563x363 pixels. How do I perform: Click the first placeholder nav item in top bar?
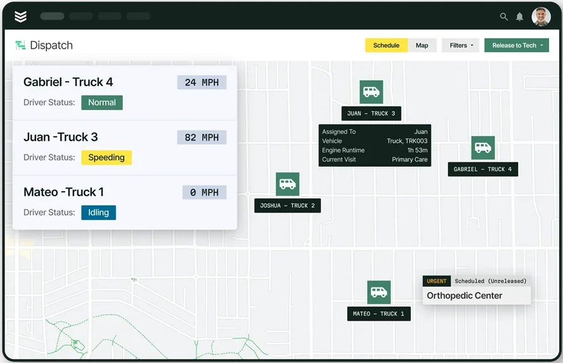coord(52,16)
